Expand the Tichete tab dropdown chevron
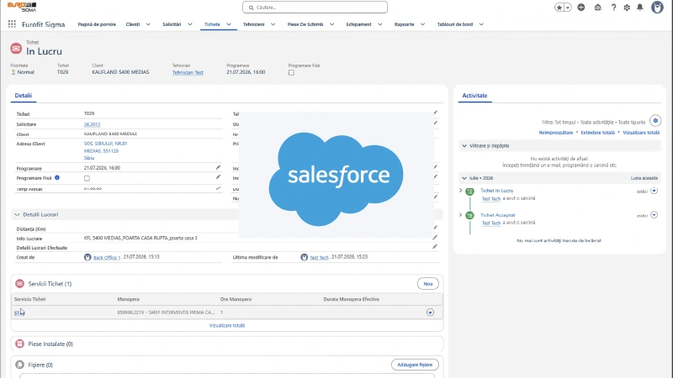Viewport: 673px width, 378px height. [229, 24]
